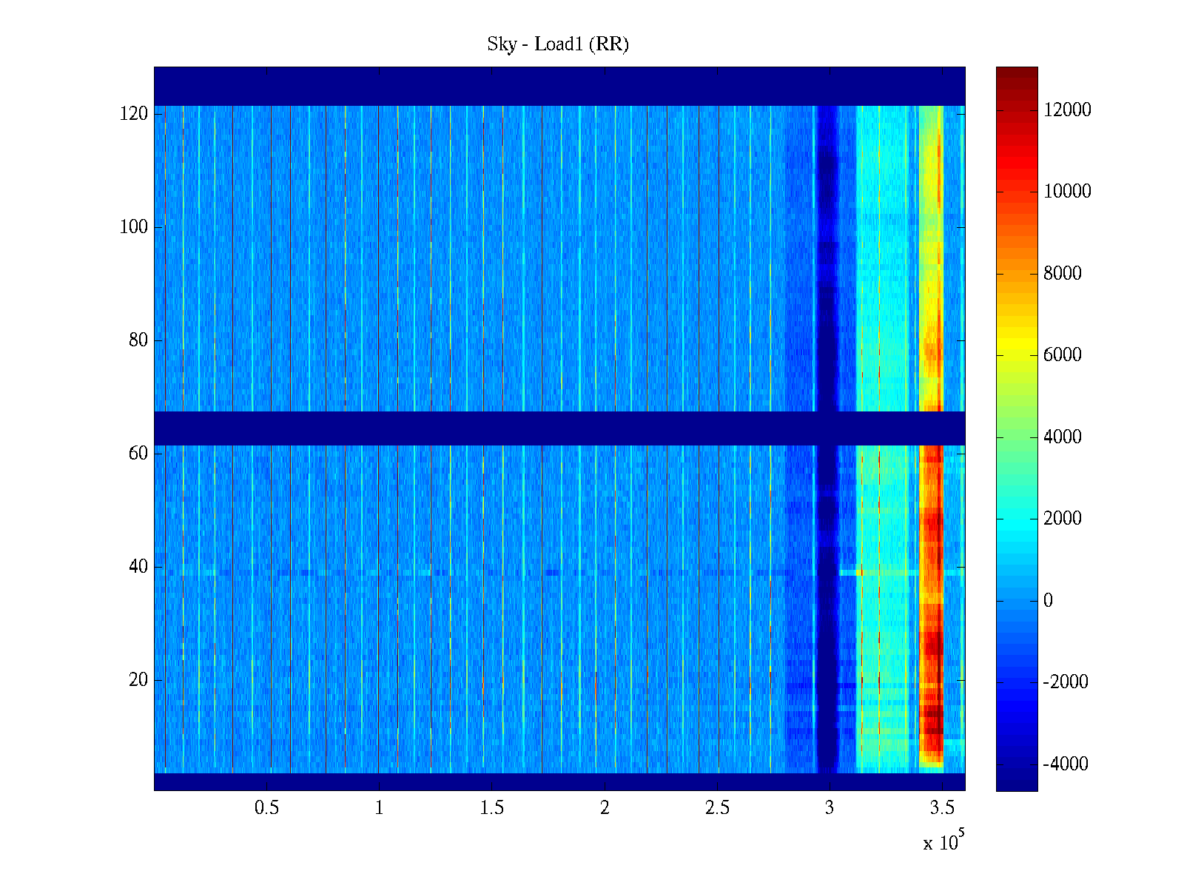Click the dark red hotspot near x 3.5, row 15

point(932,710)
